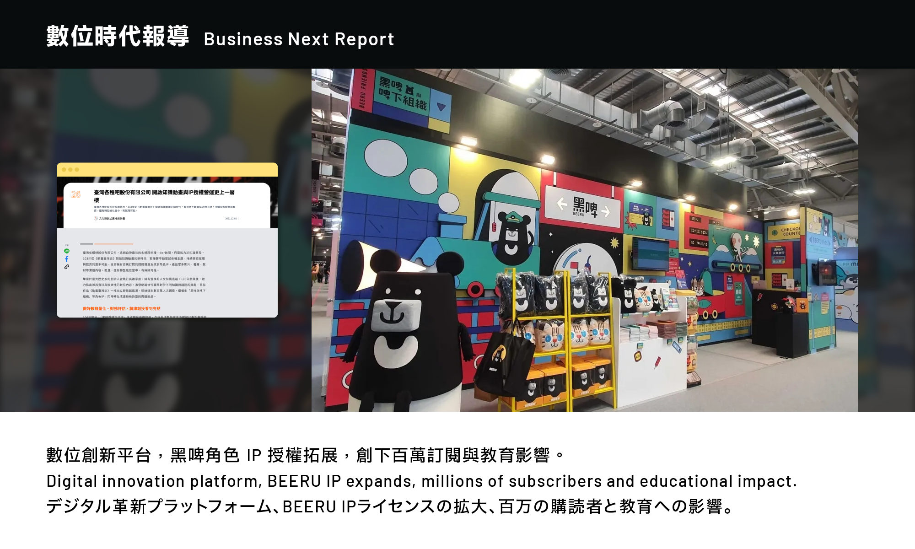Click the green LINE share icon
This screenshot has width=915, height=549.
pyautogui.click(x=67, y=251)
